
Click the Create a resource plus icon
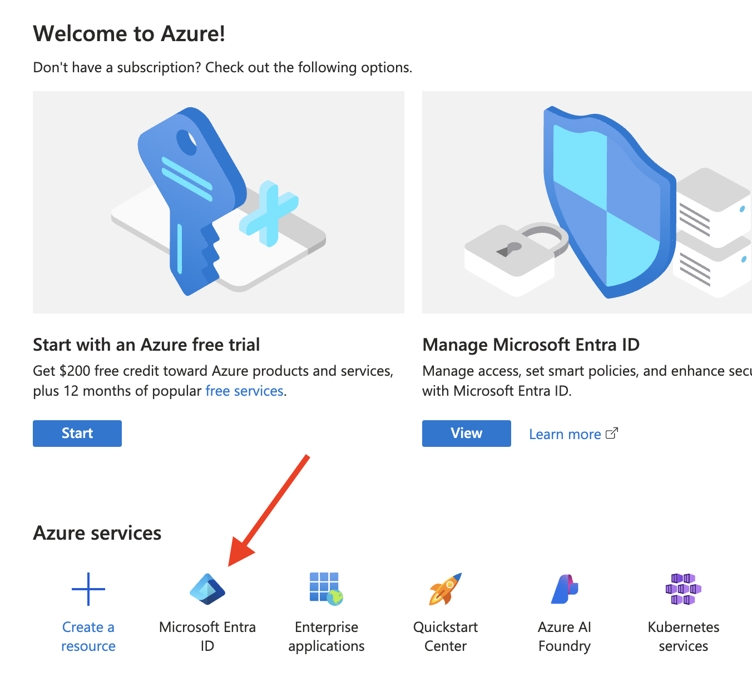pos(88,589)
